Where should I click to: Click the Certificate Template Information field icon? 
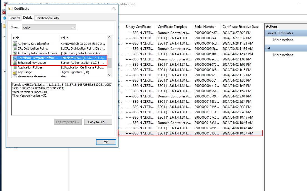click(x=15, y=58)
